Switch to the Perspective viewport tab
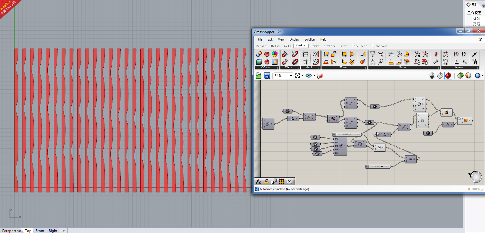The image size is (485, 233). point(11,231)
